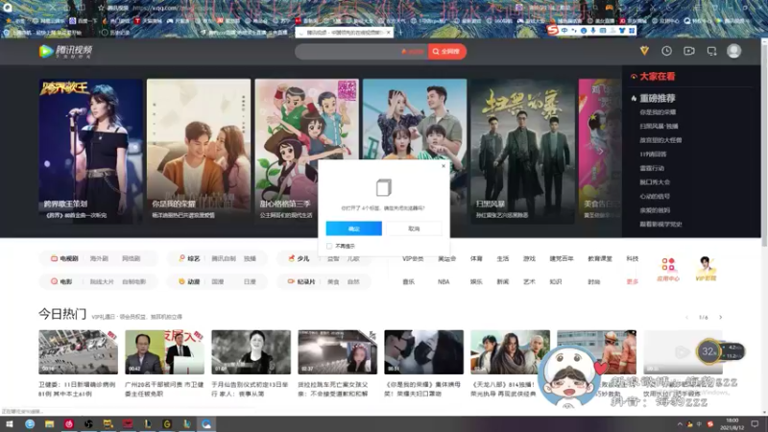The image size is (768, 432).
Task: Click the orange 全网搜 search button
Action: coord(446,52)
